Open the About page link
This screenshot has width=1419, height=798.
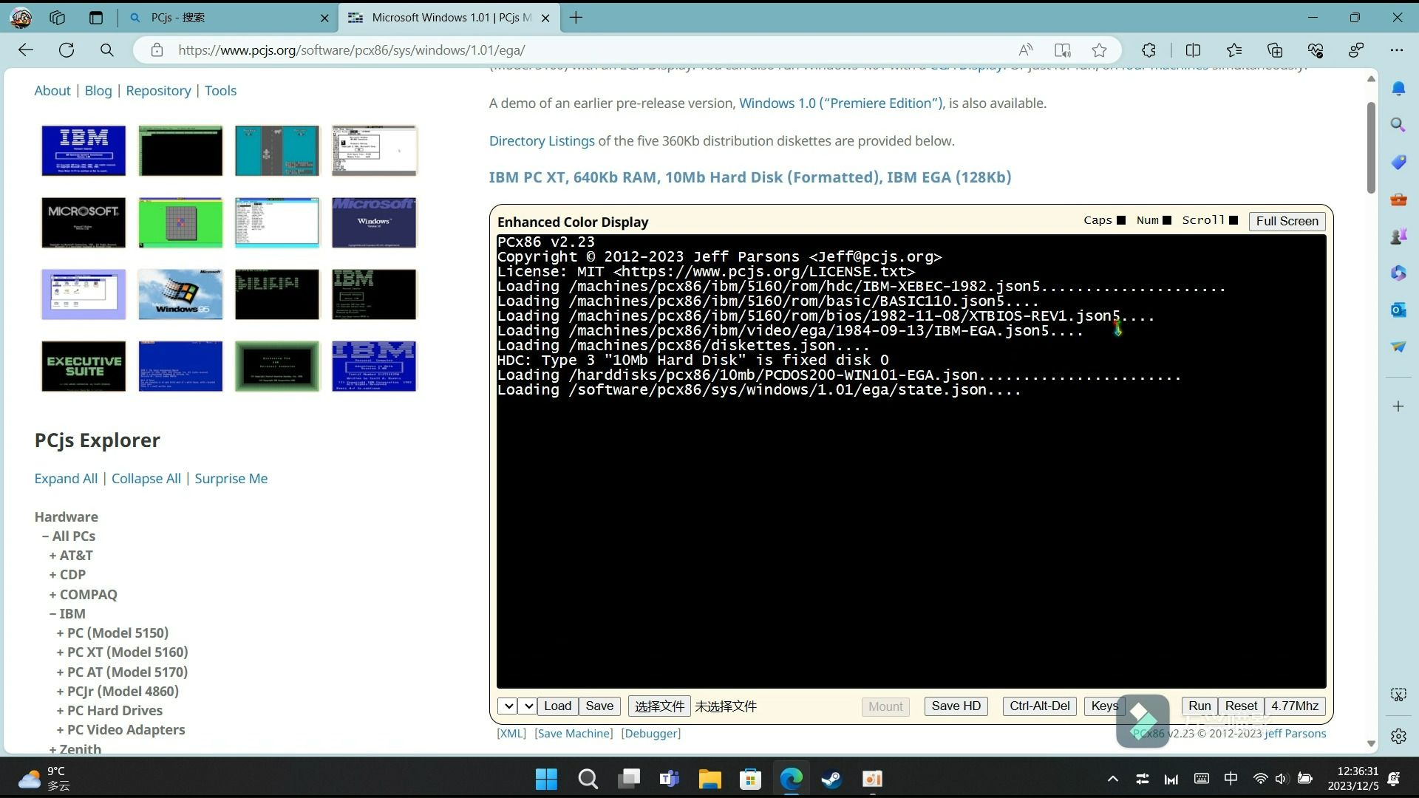(x=52, y=89)
